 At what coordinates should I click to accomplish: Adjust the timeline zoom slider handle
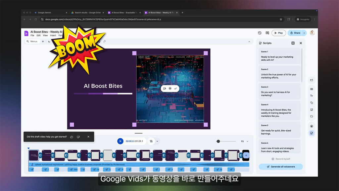pos(218,141)
